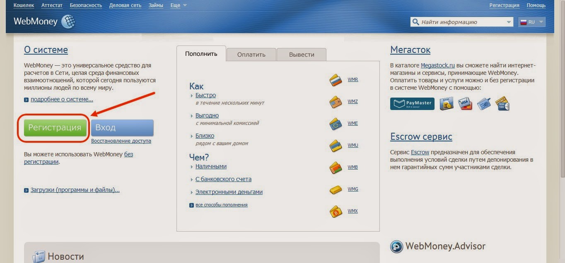Open the Займы menu item
Screen dimensions: 565x263
[x=155, y=5]
